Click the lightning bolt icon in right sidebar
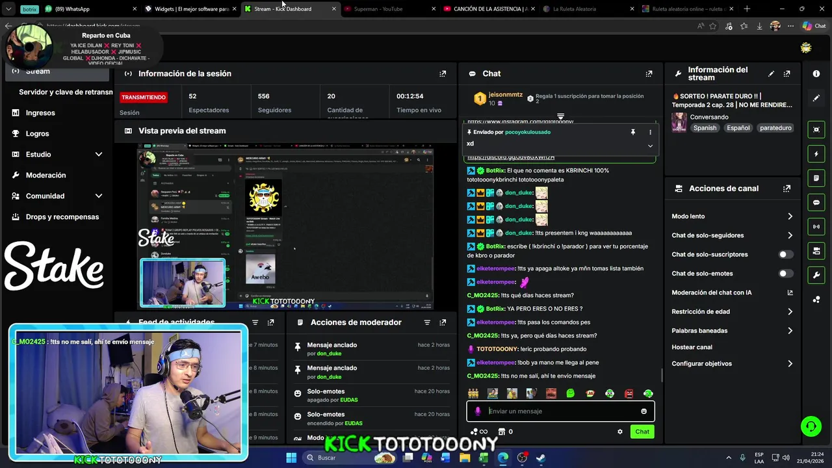 816,154
